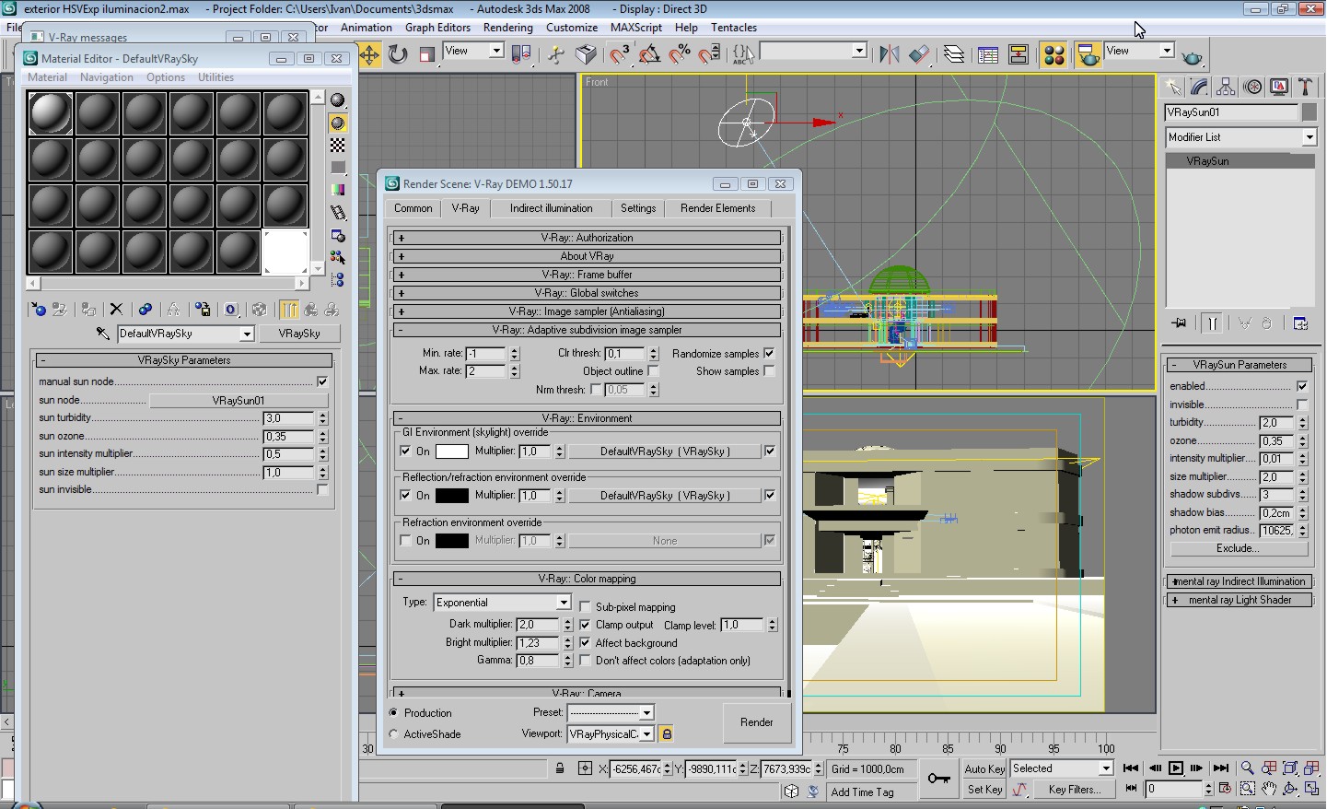Screen dimensions: 1327x809
Task: Open the Rendering menu
Action: (x=507, y=28)
